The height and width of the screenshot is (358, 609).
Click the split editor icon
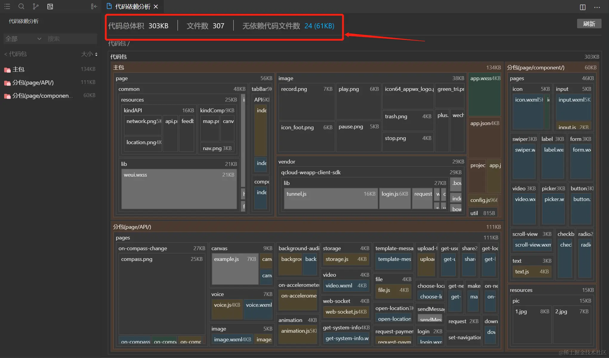[582, 7]
